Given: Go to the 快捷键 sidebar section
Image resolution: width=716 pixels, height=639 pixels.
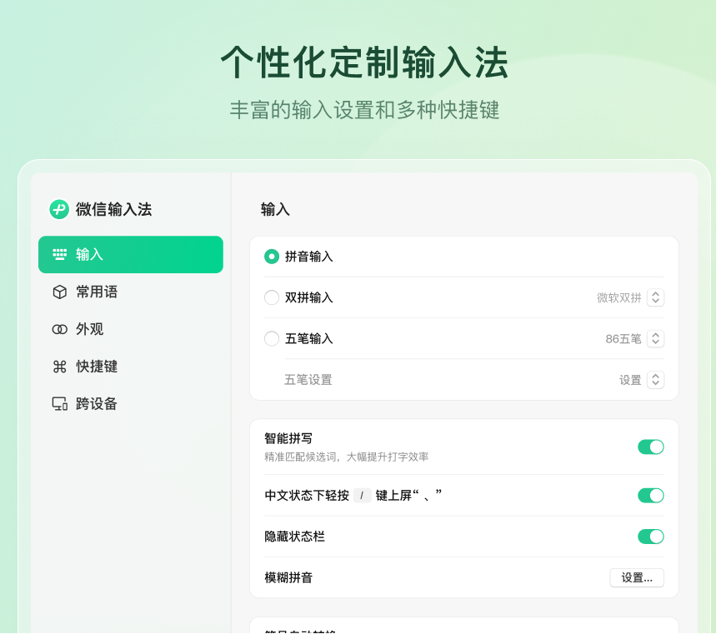Looking at the screenshot, I should 131,367.
